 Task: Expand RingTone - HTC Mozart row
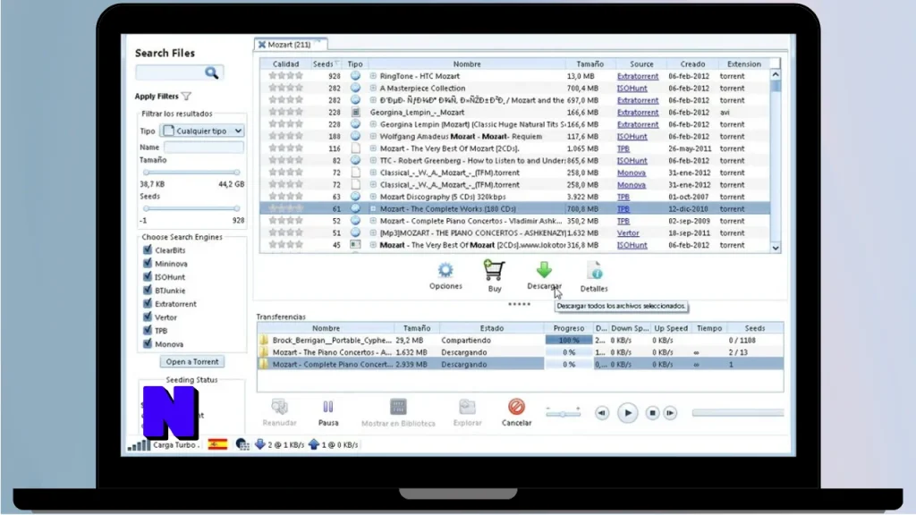click(x=373, y=76)
